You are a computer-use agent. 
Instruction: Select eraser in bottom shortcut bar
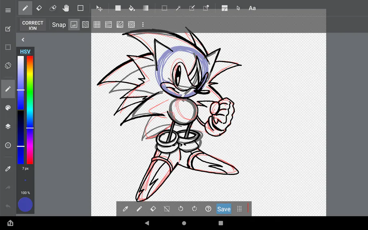click(x=153, y=209)
